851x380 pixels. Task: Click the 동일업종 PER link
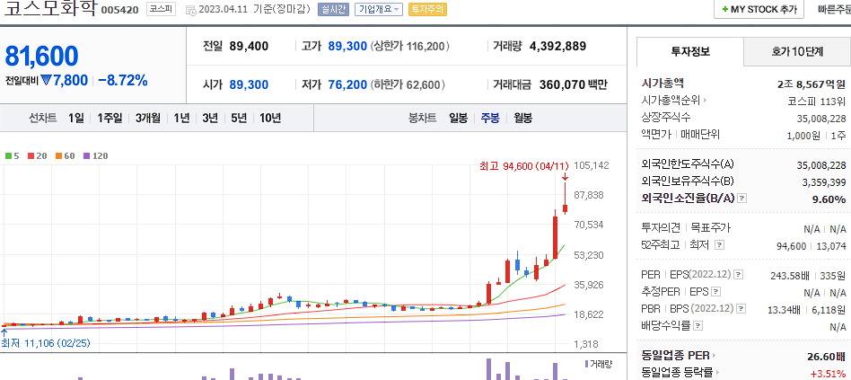pyautogui.click(x=675, y=356)
